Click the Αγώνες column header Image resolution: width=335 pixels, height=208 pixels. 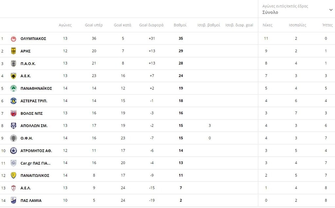click(x=65, y=25)
